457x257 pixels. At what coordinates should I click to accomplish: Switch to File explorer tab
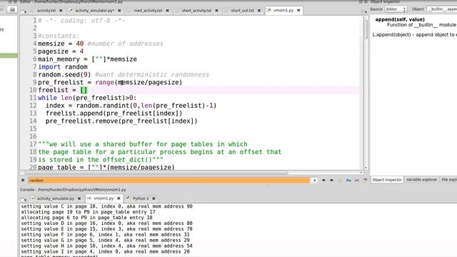[x=448, y=180]
